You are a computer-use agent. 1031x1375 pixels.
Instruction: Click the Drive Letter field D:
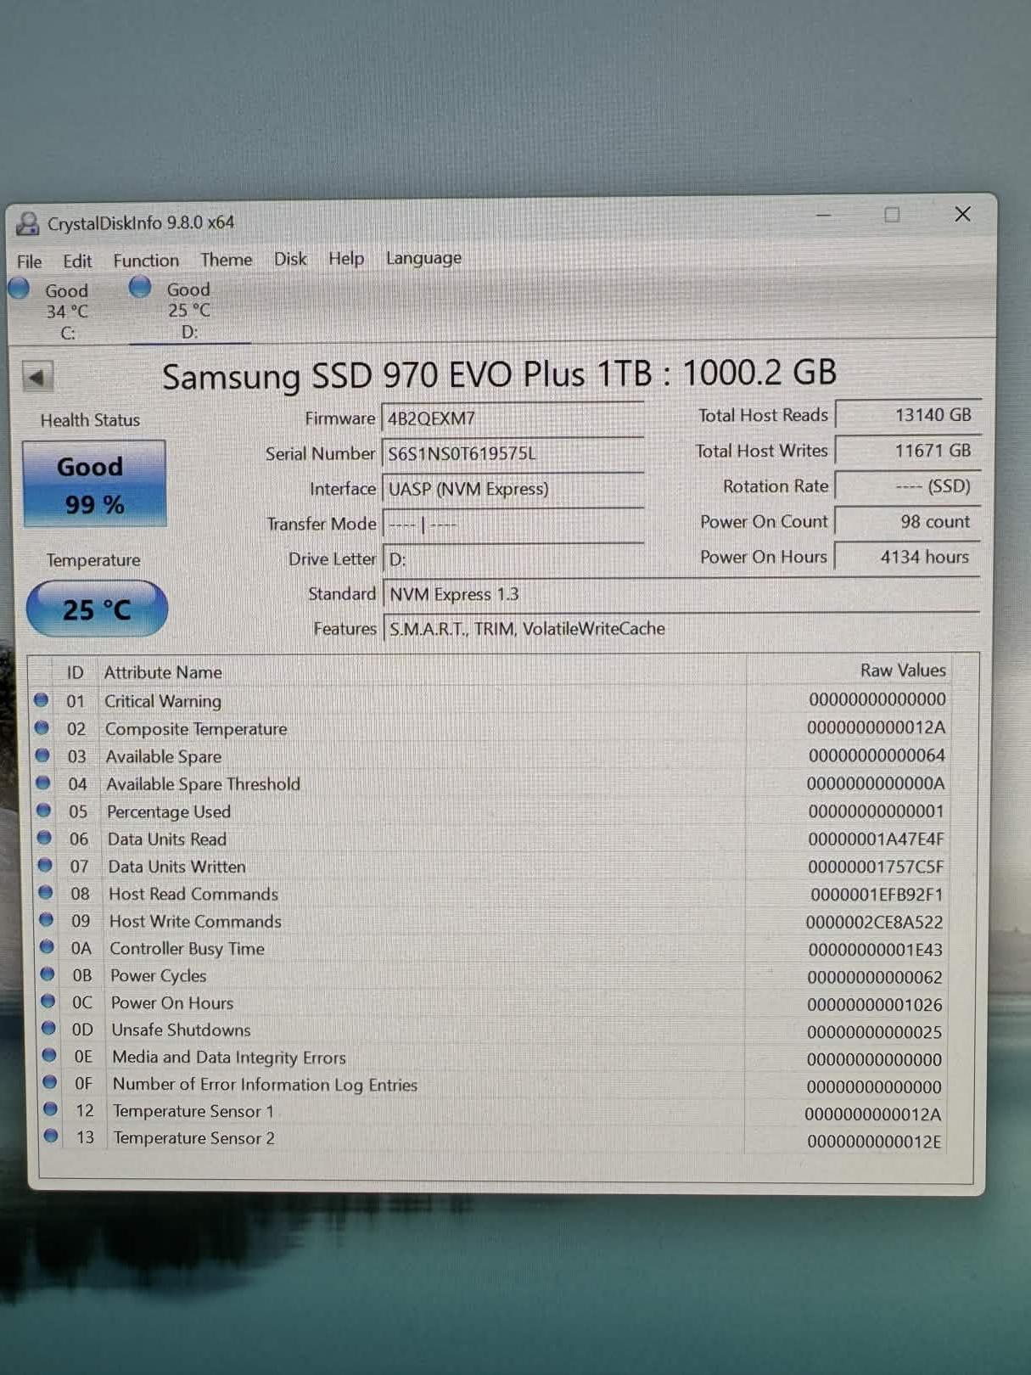[x=513, y=559]
